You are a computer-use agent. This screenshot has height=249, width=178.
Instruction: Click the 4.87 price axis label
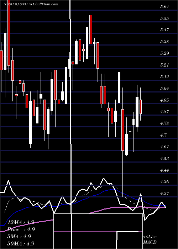click(x=164, y=112)
